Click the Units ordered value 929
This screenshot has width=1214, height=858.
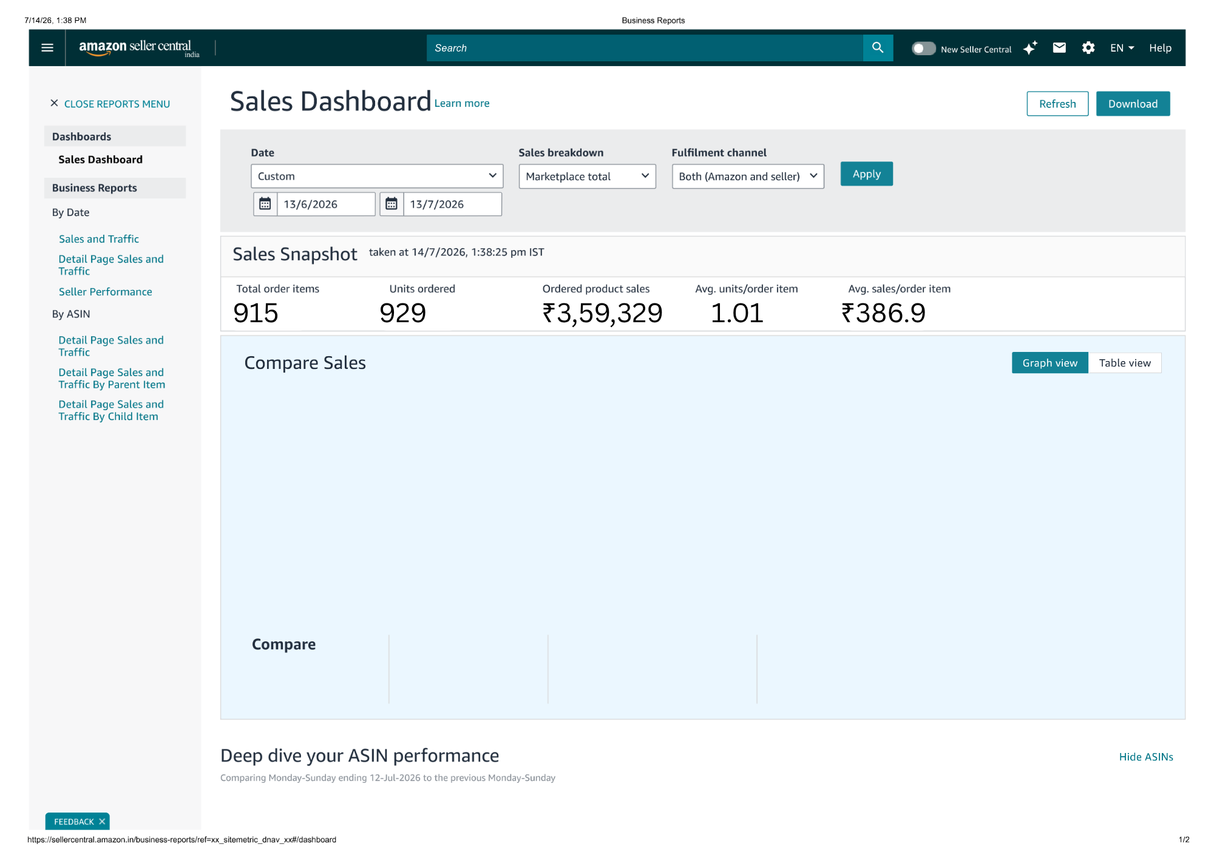(402, 313)
